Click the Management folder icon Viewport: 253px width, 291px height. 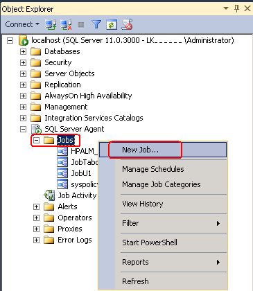(x=36, y=107)
